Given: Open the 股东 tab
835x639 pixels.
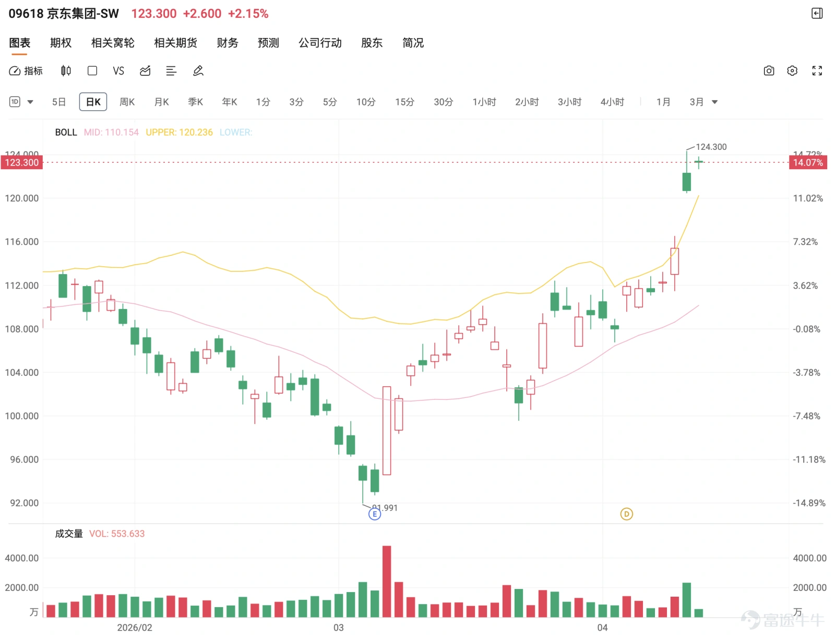Looking at the screenshot, I should 372,43.
